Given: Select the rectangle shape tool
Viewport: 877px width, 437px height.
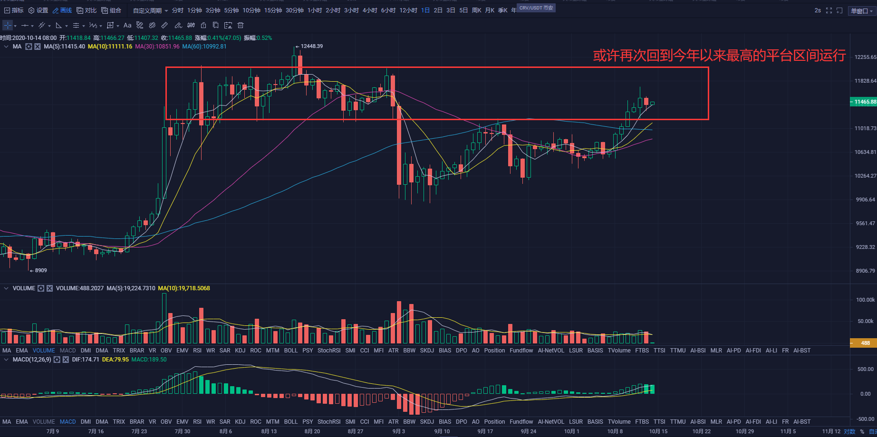Looking at the screenshot, I should pyautogui.click(x=111, y=25).
